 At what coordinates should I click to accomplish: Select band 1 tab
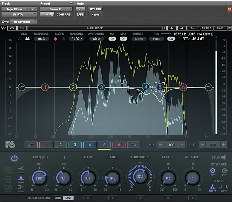point(46,145)
